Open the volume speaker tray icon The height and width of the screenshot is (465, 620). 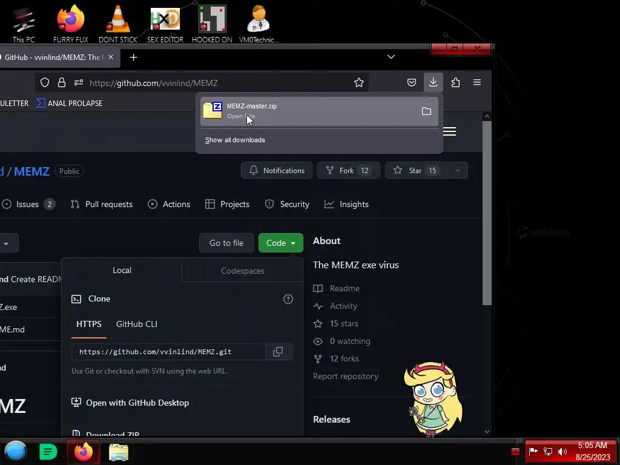coord(562,451)
